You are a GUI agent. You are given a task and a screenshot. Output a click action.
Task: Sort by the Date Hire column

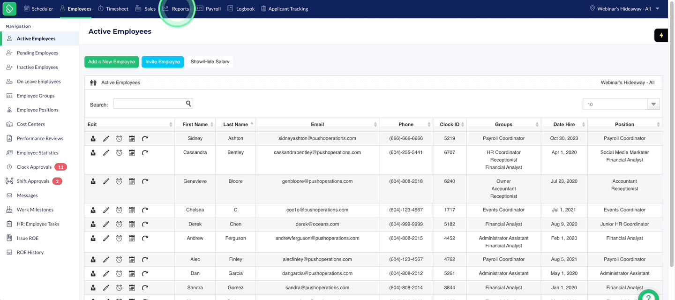pos(564,124)
